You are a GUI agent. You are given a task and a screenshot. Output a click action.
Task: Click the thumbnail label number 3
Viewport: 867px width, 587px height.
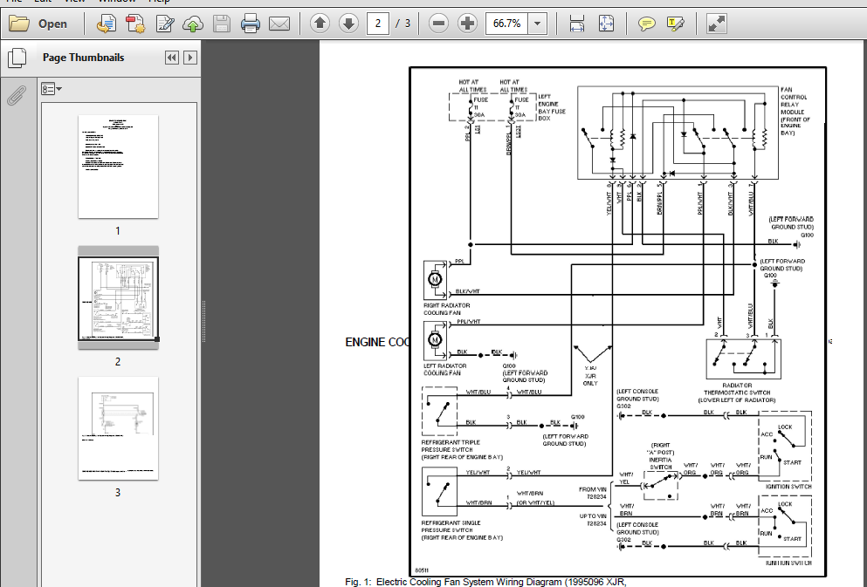(118, 493)
